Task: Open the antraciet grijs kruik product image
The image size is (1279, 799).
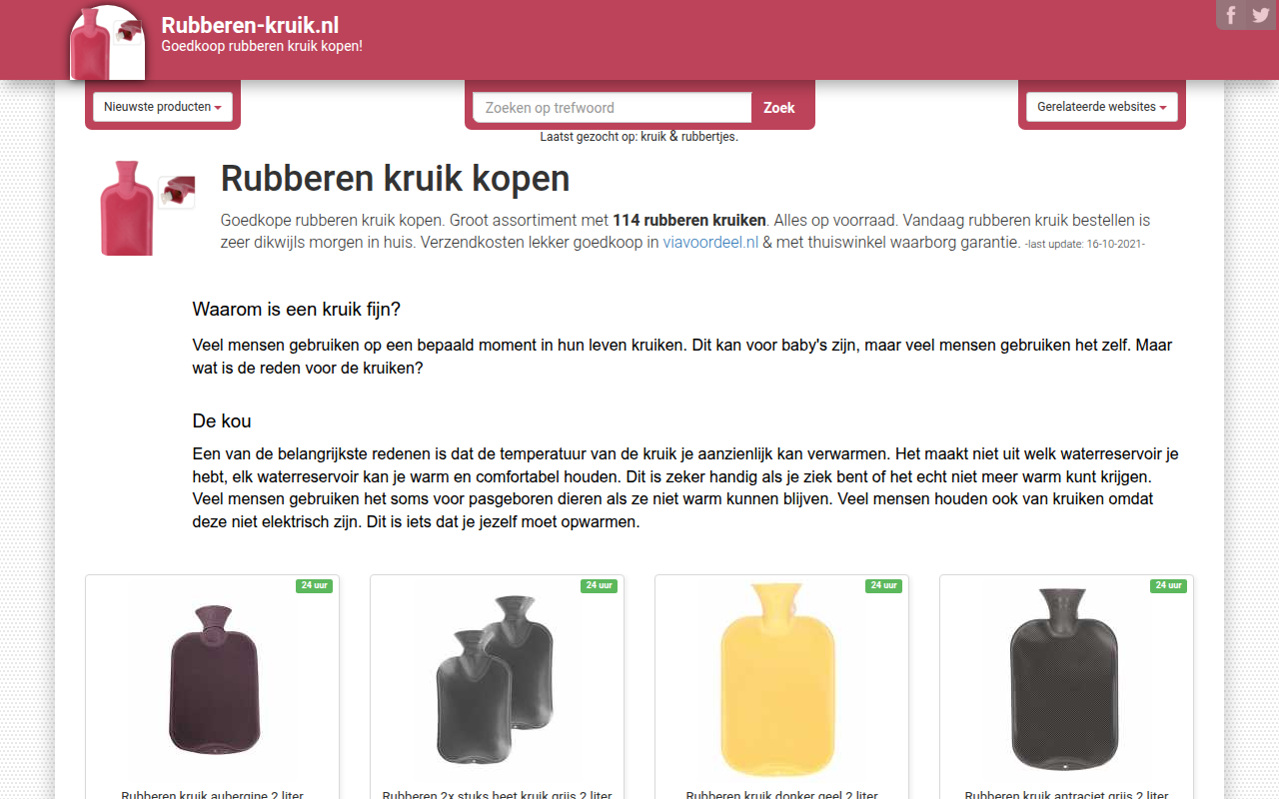Action: click(x=1066, y=681)
